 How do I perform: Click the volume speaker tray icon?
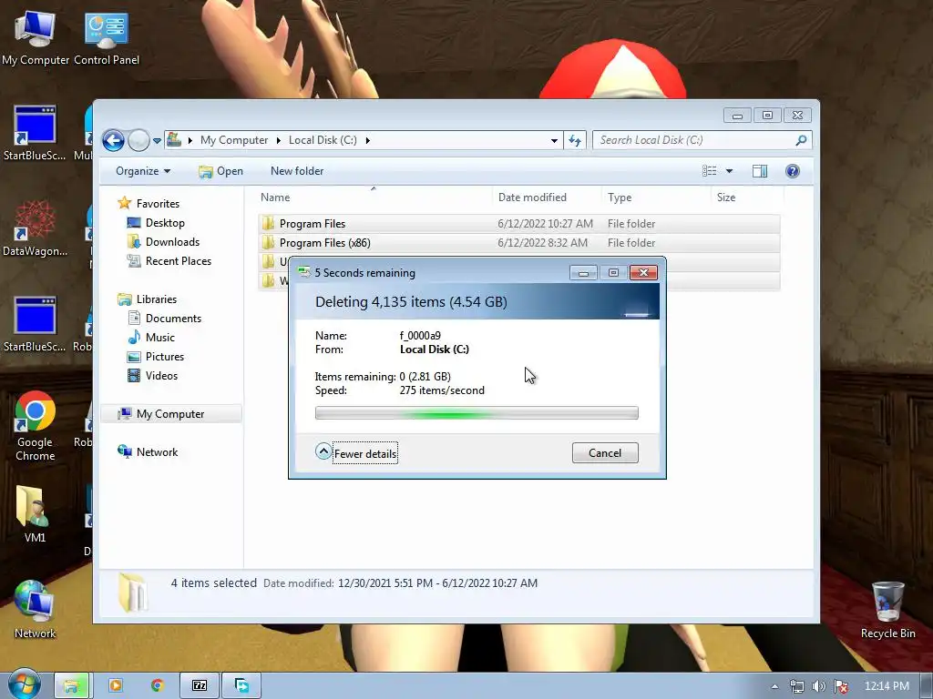click(x=819, y=686)
